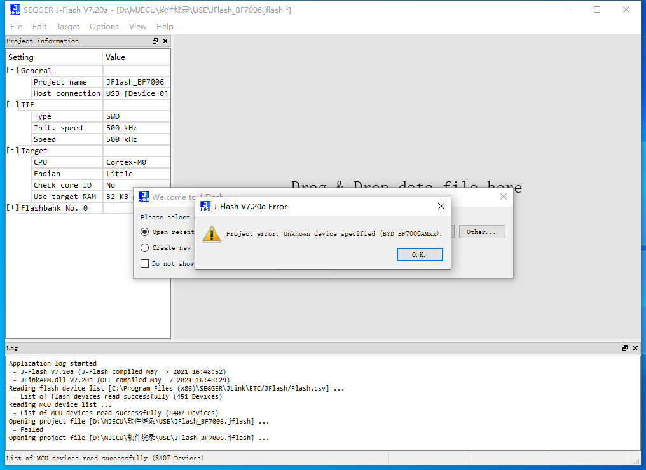Click the SEGGER J-Flash app icon in title bar
This screenshot has width=646, height=470.
(15, 10)
